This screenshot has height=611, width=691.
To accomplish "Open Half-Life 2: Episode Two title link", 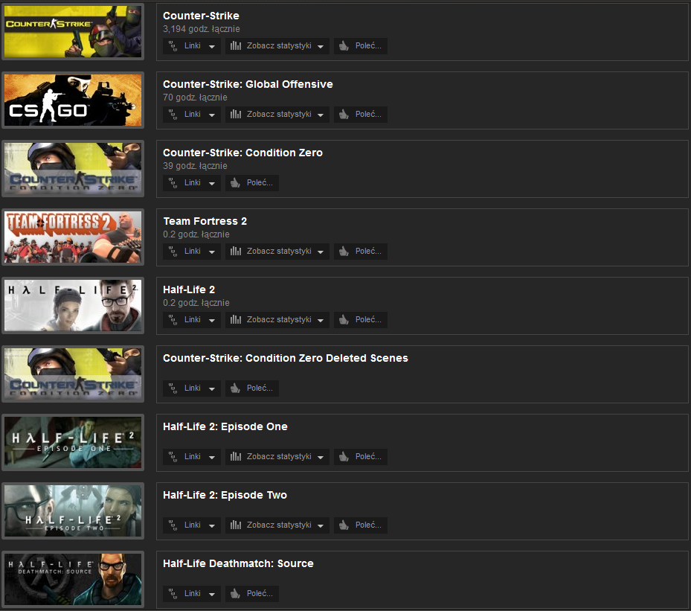I will (x=225, y=495).
